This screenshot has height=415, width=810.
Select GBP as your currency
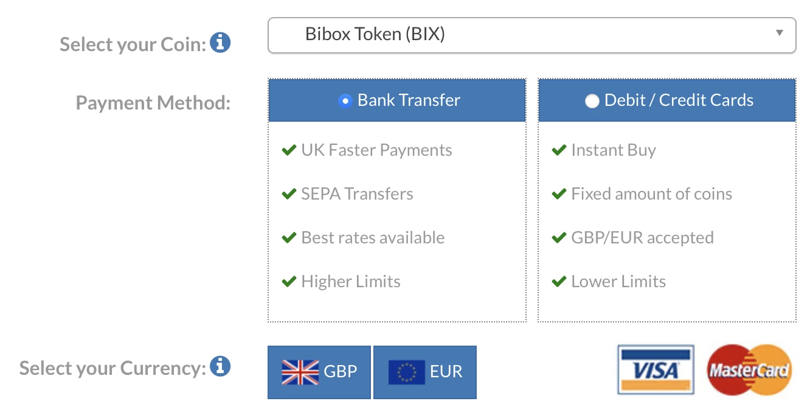[x=319, y=371]
